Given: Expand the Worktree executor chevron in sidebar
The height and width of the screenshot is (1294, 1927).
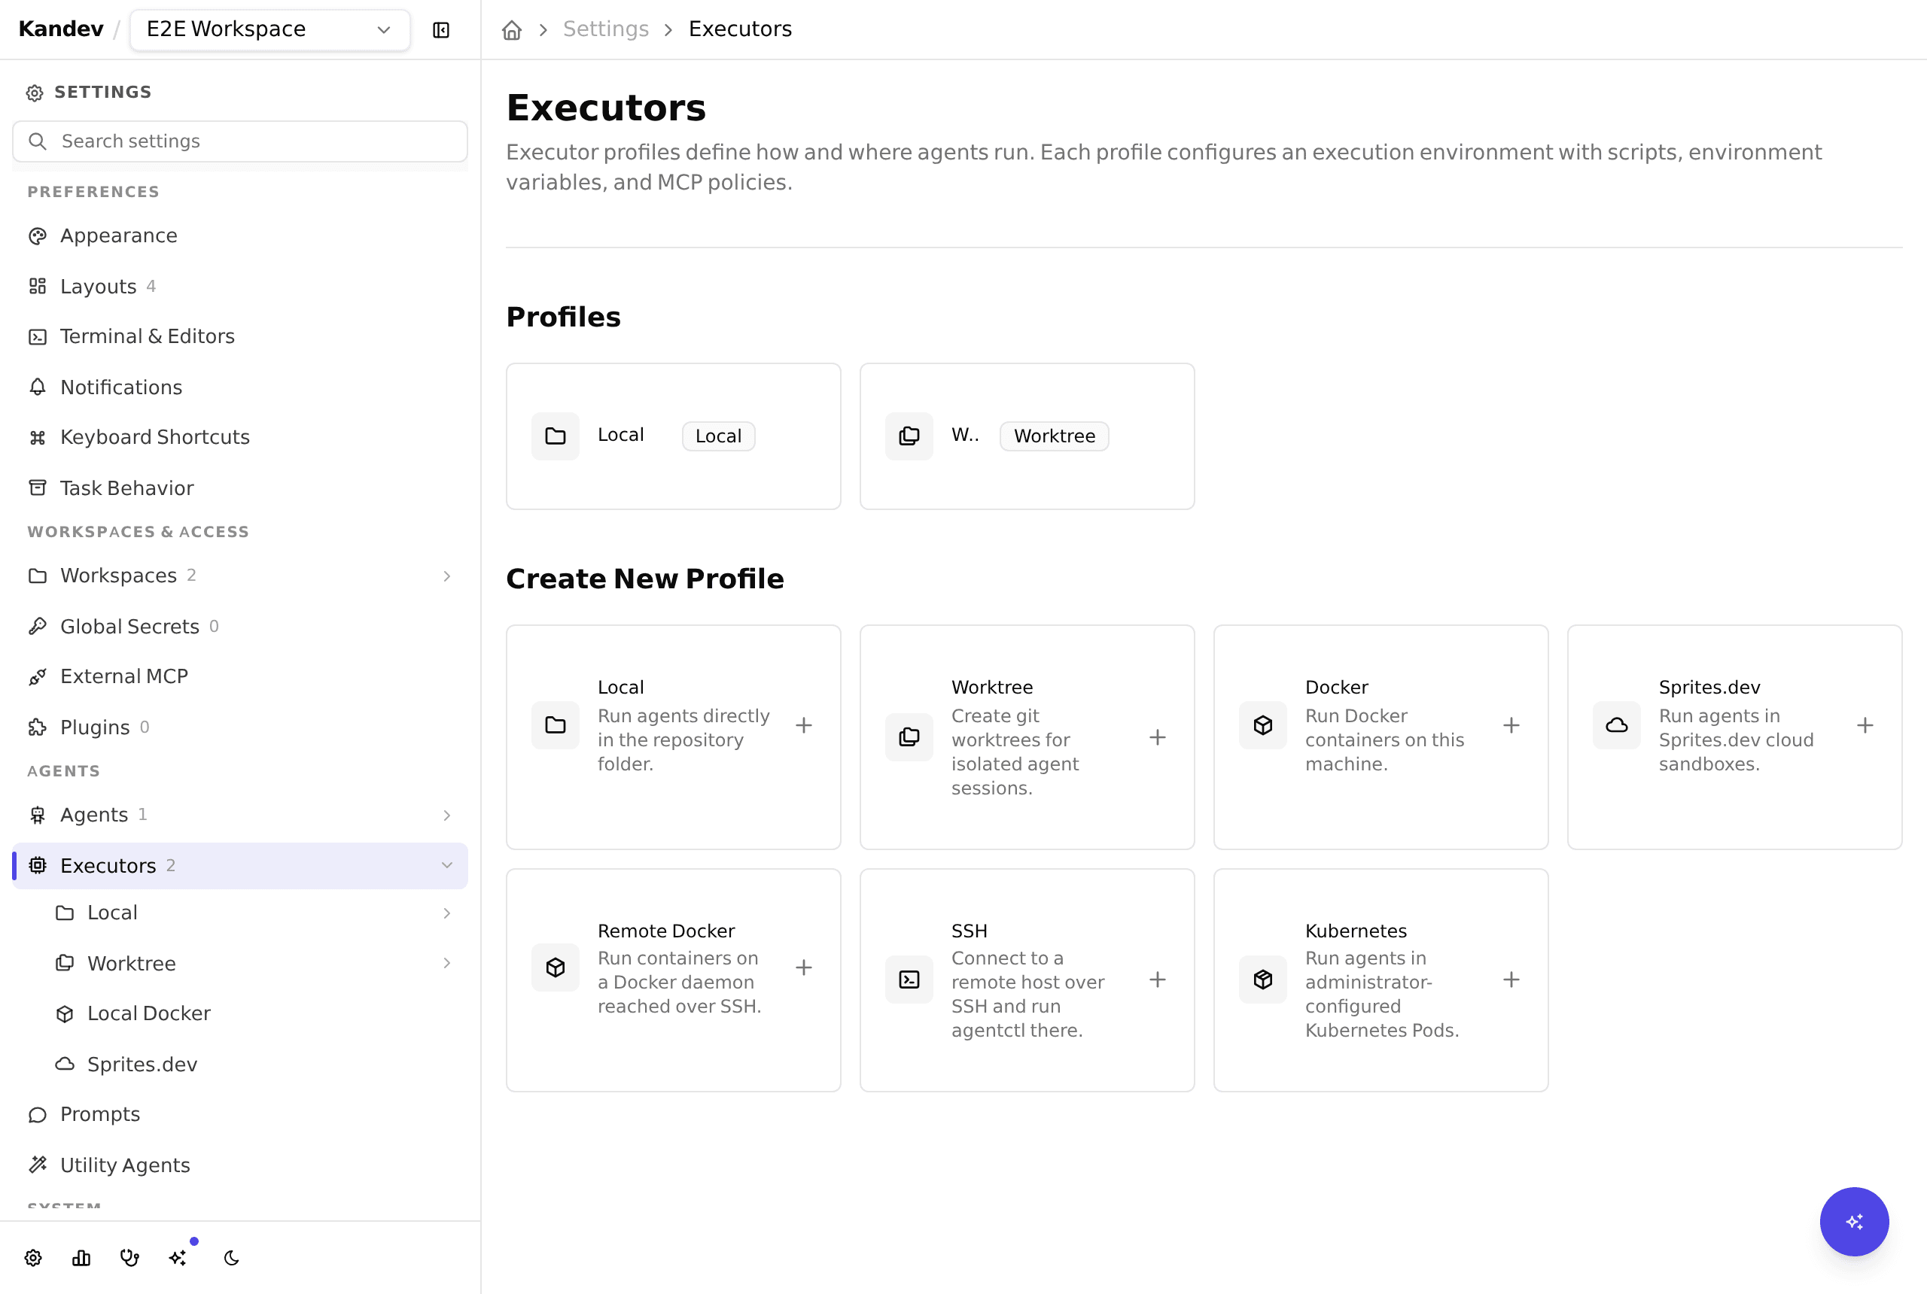Looking at the screenshot, I should point(446,963).
